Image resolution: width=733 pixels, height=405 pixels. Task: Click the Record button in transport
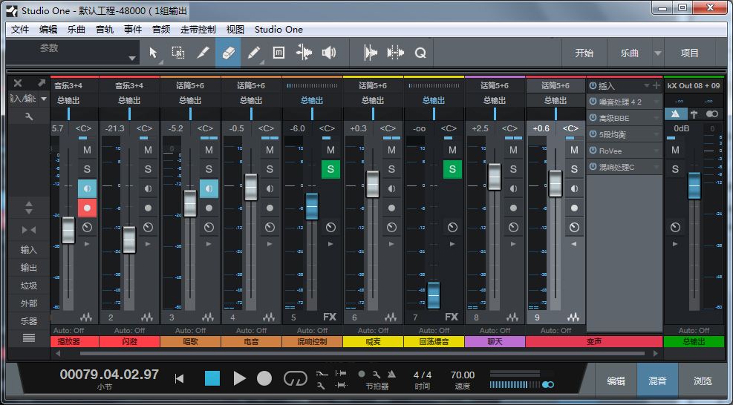(264, 378)
